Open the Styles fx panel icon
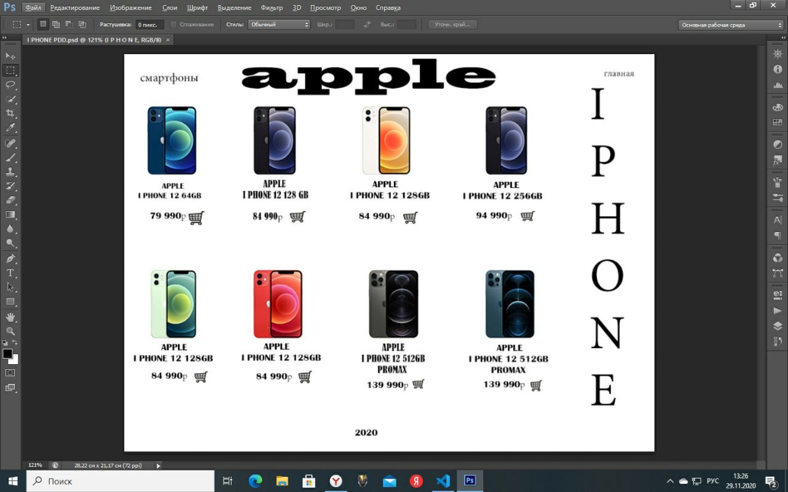This screenshot has width=788, height=492. (x=778, y=161)
